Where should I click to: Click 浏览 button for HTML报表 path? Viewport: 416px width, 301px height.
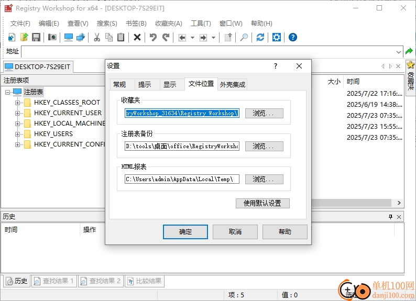(x=264, y=180)
